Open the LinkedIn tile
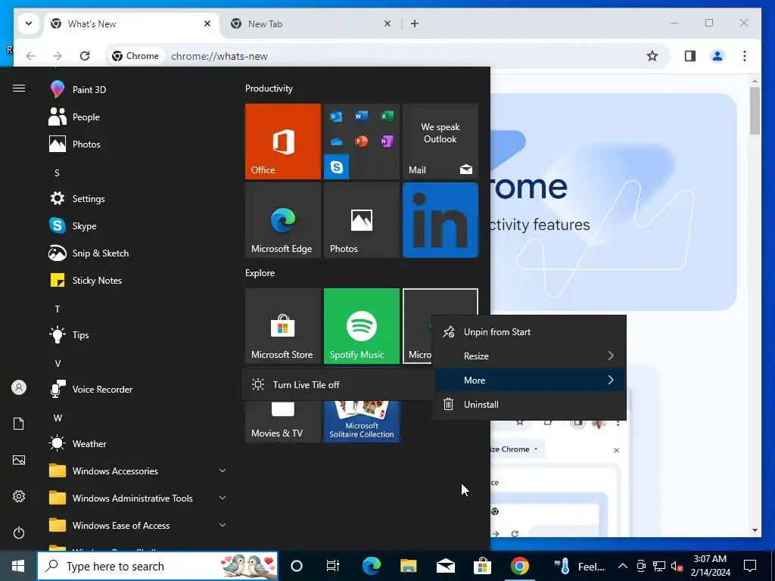 click(x=440, y=220)
